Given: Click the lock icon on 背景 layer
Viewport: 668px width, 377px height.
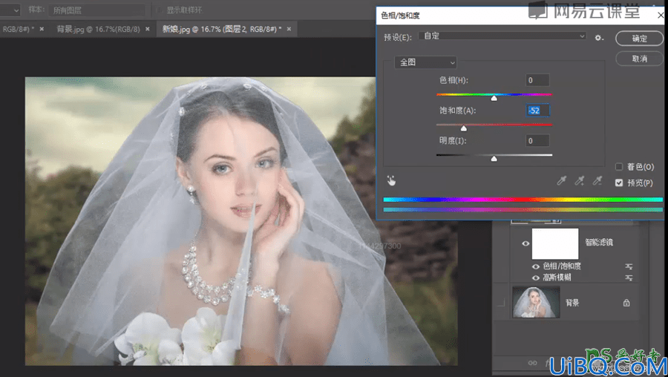Looking at the screenshot, I should tap(626, 303).
